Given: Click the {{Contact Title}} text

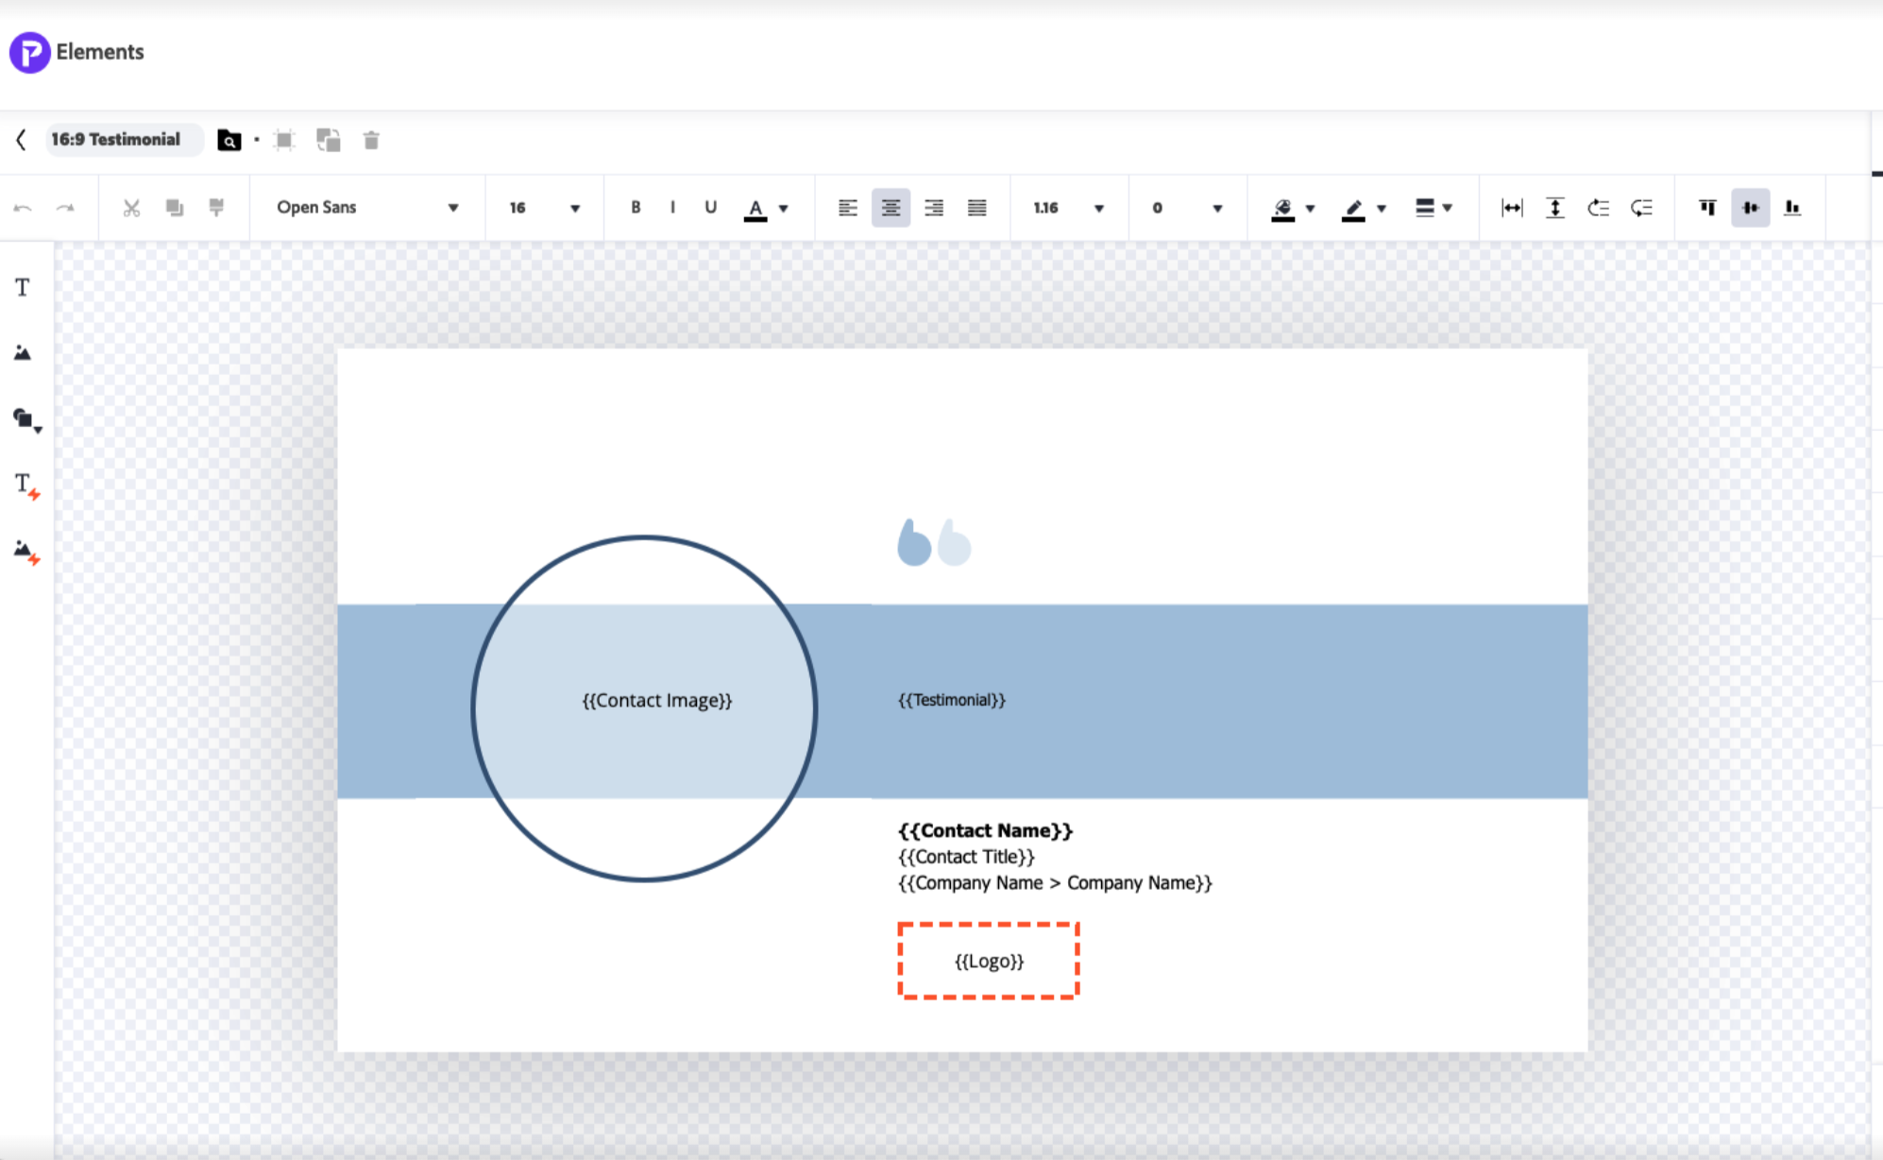Looking at the screenshot, I should pos(966,857).
